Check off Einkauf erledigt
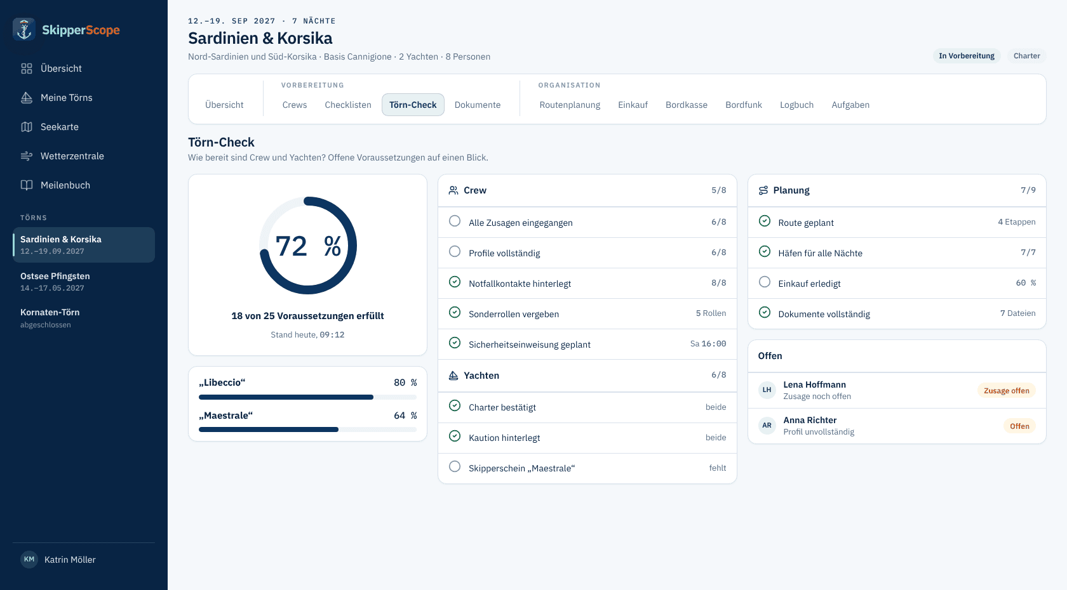 point(765,282)
